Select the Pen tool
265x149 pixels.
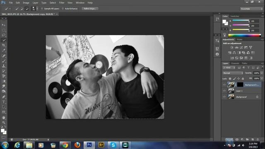(4, 97)
